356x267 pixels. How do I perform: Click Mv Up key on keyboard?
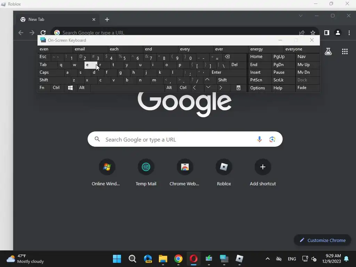[307, 65]
